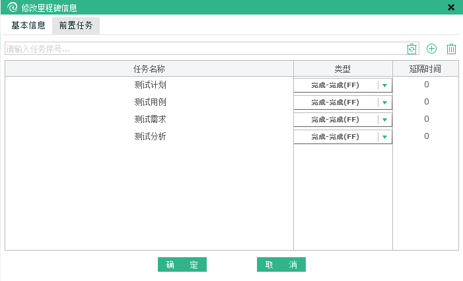Viewport: 463px width, 281px height.
Task: Select the 测试用例 task name cell
Action: 149,102
